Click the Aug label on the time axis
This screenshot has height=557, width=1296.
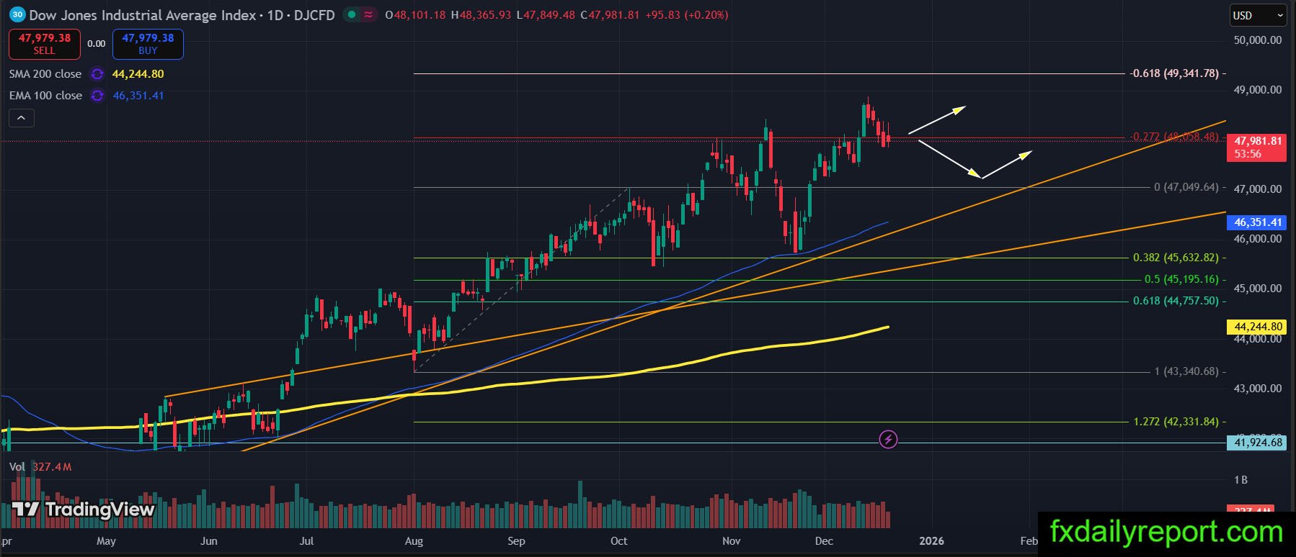tap(414, 541)
